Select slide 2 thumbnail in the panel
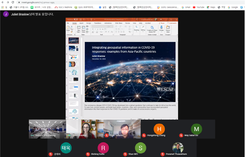The width and height of the screenshot is (245, 157). (73, 48)
